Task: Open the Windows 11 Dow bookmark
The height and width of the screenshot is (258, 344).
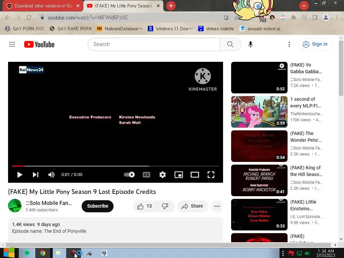Action: (x=170, y=29)
